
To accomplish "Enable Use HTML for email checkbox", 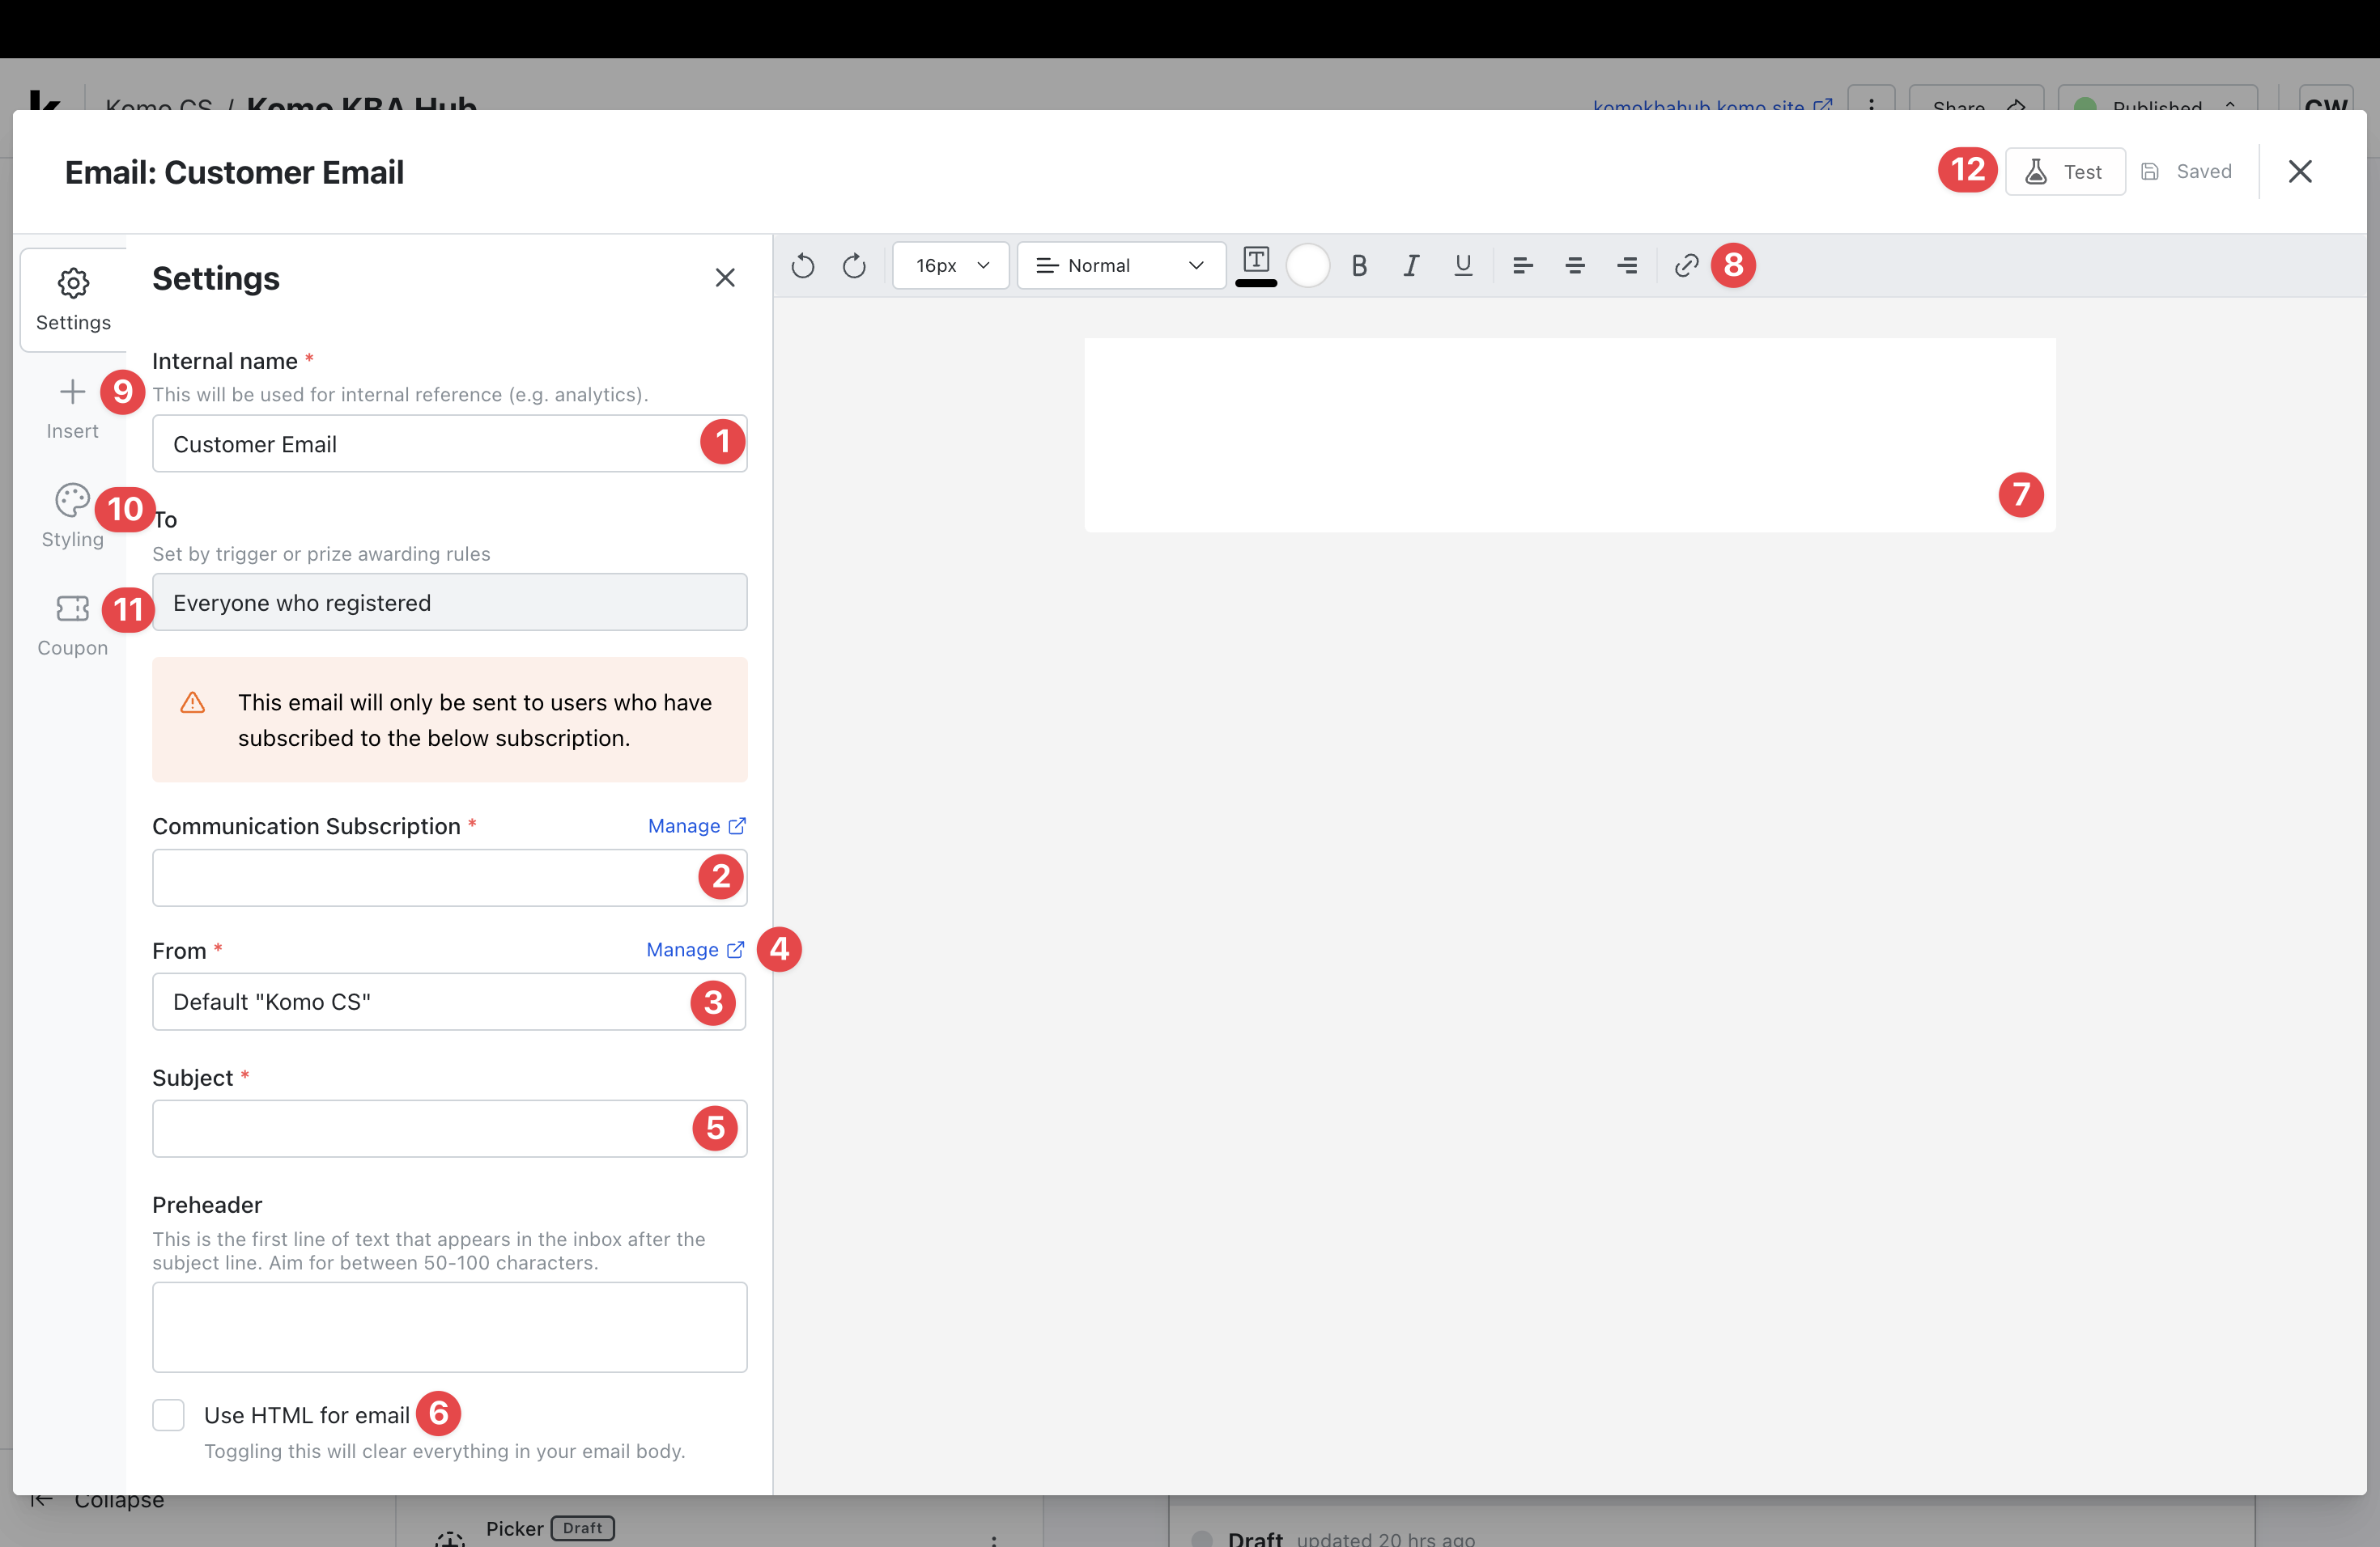I will [169, 1414].
